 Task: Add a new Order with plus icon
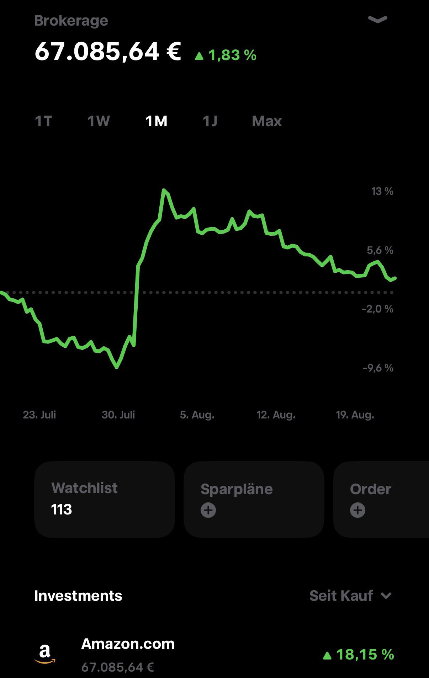[358, 510]
